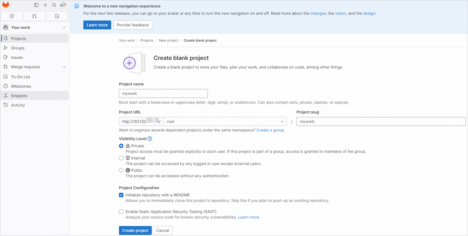Open to-do list shortcut icon
The height and width of the screenshot is (236, 468).
point(57,16)
